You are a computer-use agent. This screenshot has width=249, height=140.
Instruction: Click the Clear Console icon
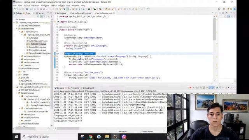pos(201,87)
